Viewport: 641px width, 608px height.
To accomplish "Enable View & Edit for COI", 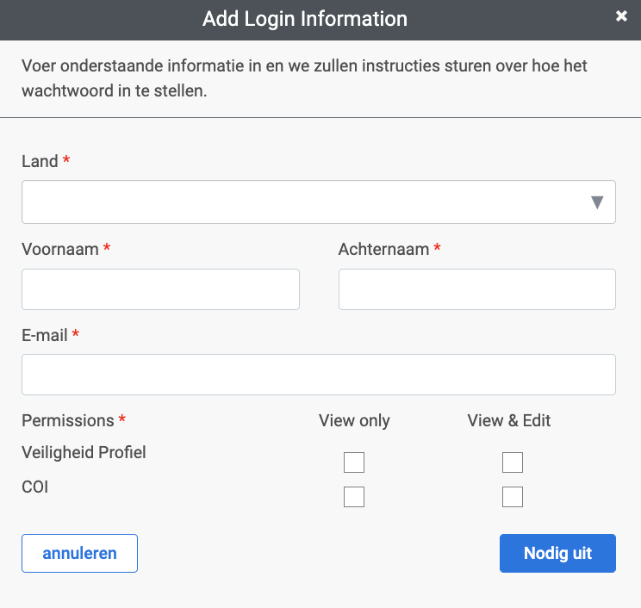I will click(x=513, y=497).
